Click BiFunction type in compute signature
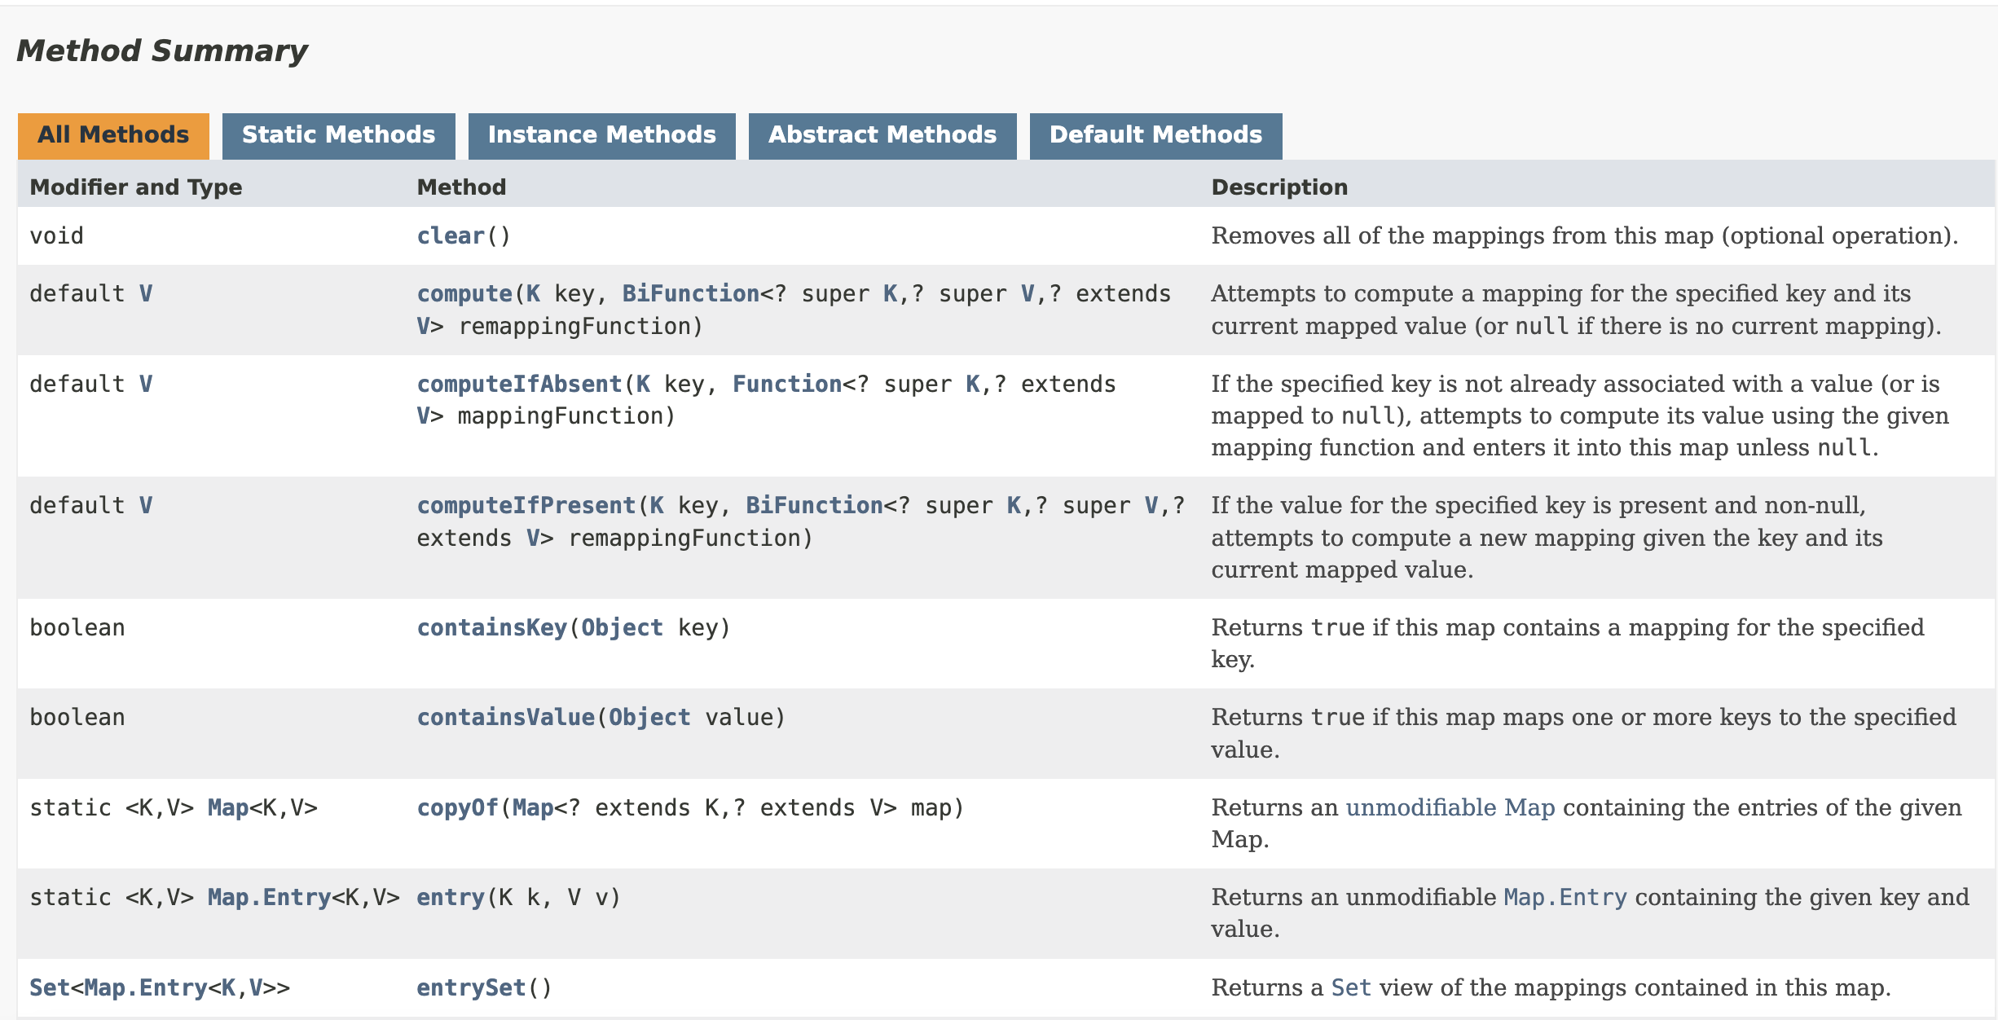Viewport: 1998px width, 1020px height. click(x=690, y=294)
